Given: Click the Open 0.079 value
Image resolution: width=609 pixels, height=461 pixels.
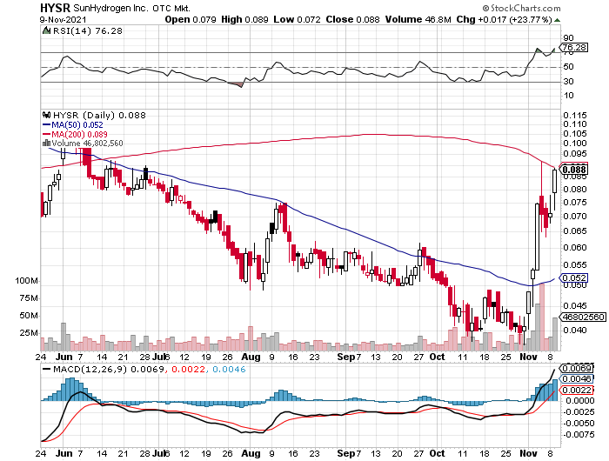Looking at the screenshot, I should click(x=191, y=19).
